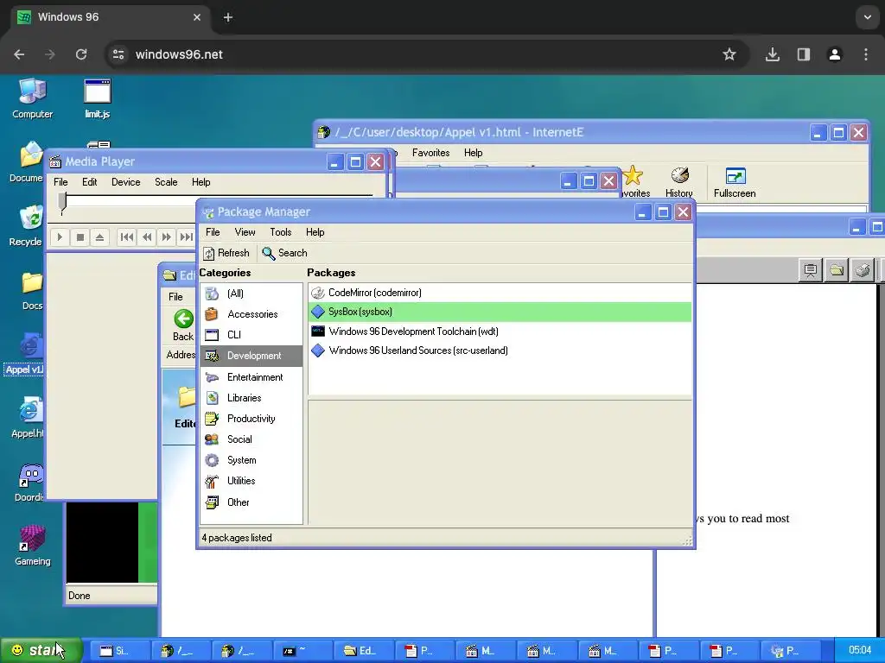Click the Chrome profile icon
The width and height of the screenshot is (885, 663).
(x=835, y=54)
